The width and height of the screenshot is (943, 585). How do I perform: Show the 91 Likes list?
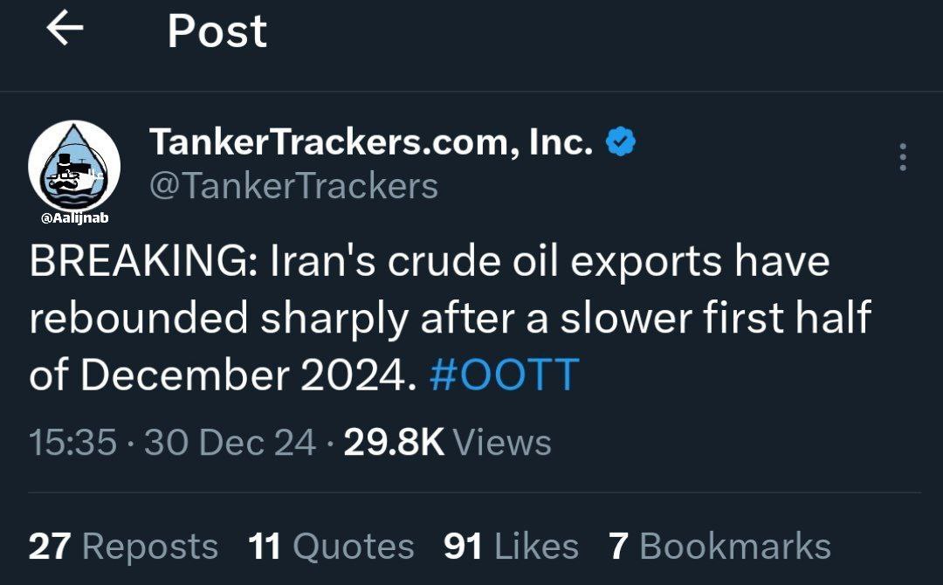(511, 547)
